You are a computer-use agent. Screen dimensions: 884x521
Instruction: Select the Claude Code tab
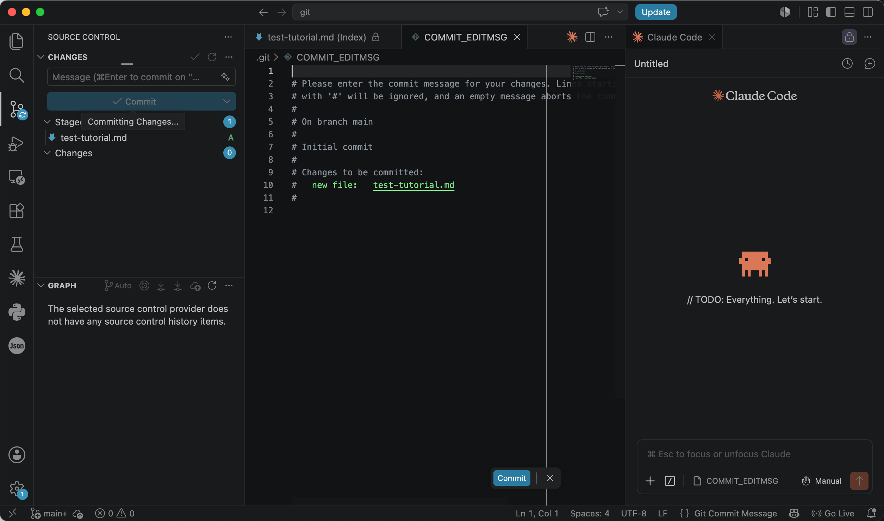point(674,37)
